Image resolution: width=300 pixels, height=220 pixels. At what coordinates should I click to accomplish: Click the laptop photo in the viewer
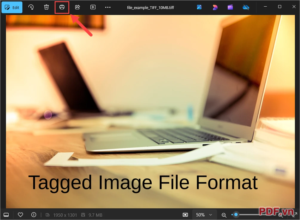pos(150,111)
